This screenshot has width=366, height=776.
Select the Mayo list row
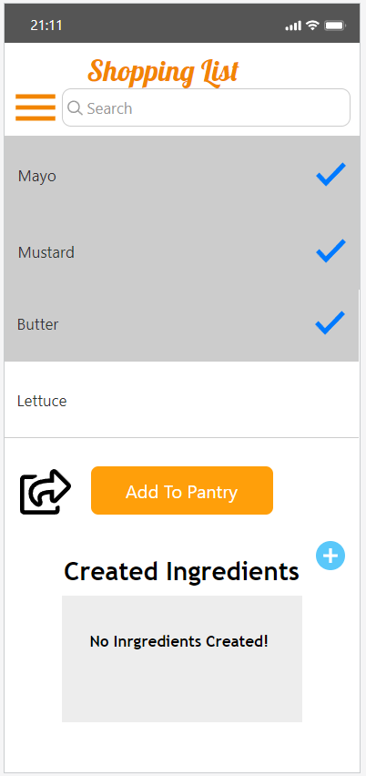181,175
